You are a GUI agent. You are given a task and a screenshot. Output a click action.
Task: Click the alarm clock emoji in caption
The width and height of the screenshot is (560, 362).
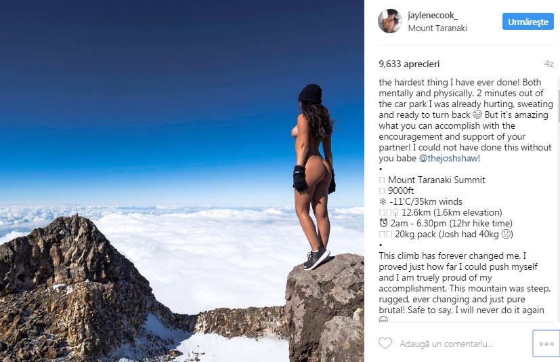click(383, 223)
